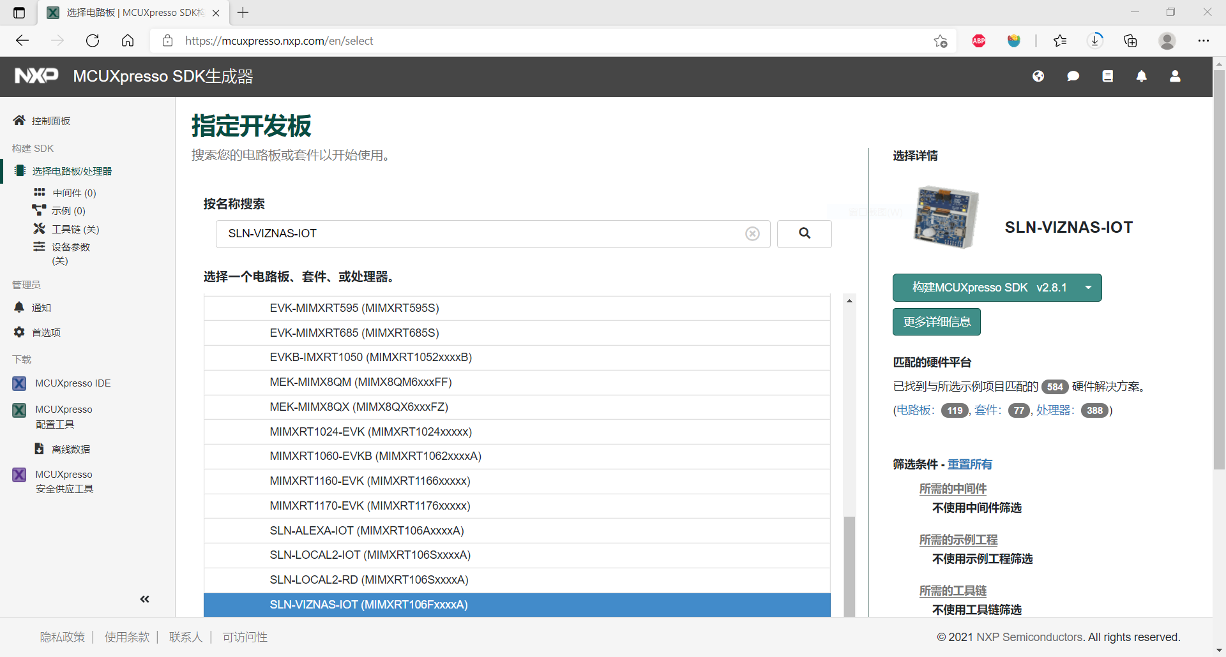The width and height of the screenshot is (1226, 657).
Task: Clear the search text with X icon
Action: 752,234
